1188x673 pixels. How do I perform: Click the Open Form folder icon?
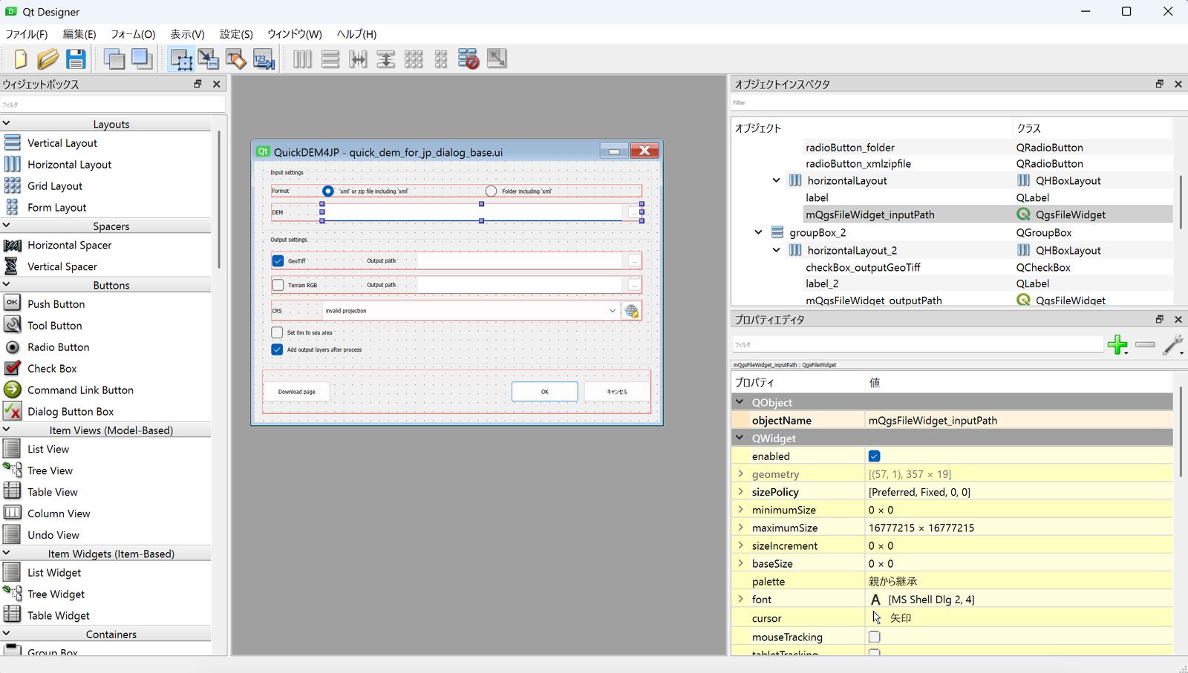click(48, 59)
